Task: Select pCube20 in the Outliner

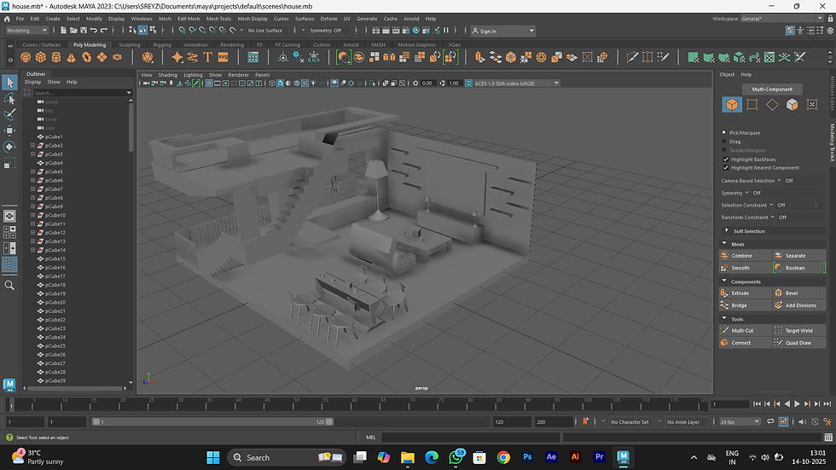Action: pos(55,302)
